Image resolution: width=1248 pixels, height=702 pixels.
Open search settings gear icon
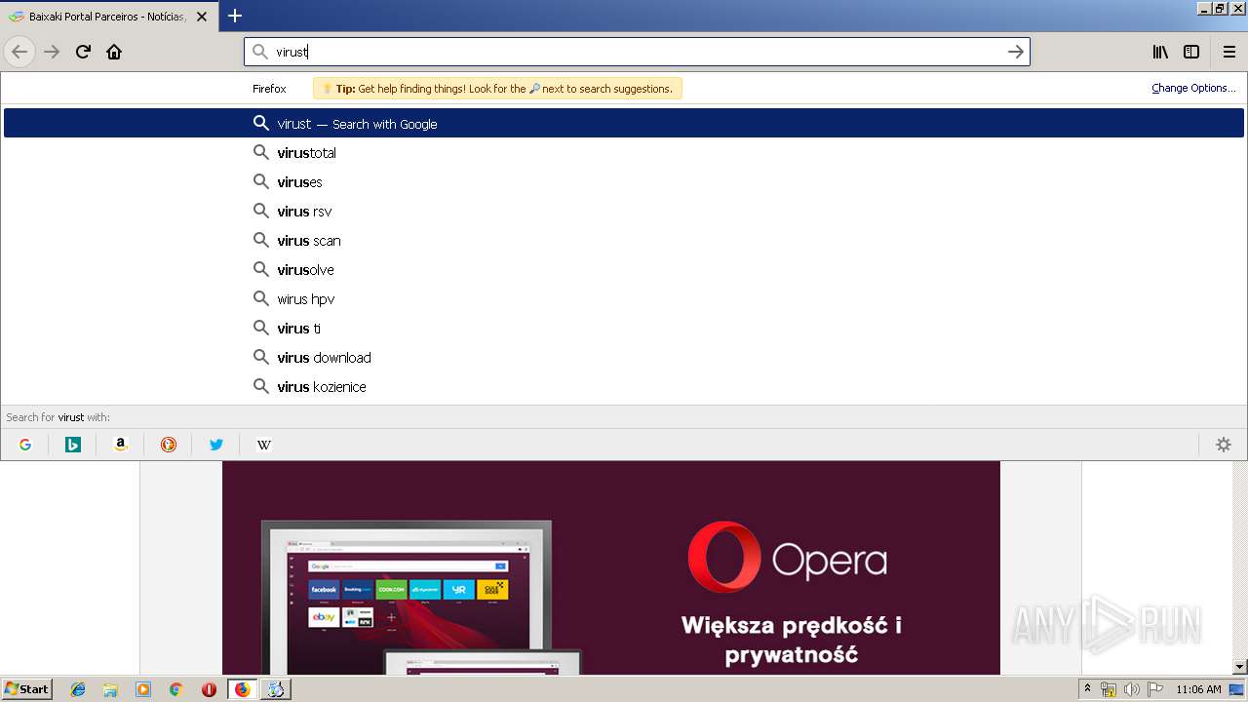(1224, 445)
